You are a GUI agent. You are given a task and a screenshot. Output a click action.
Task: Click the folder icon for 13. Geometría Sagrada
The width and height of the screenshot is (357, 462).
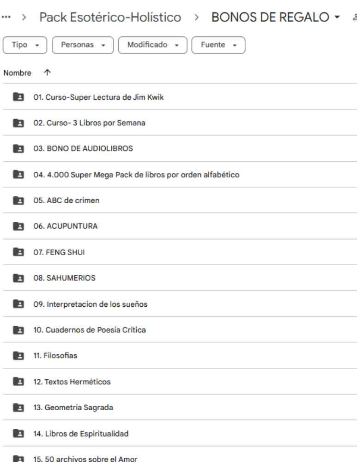click(18, 407)
